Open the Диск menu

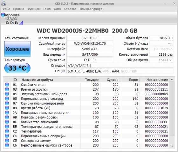57,9
